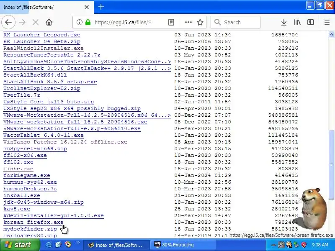
Task: Download StartAllBackX64.dll
Action: pos(35,75)
